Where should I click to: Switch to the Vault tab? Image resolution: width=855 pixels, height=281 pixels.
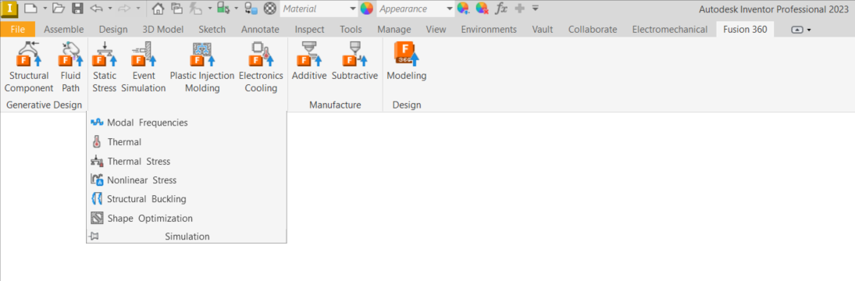coord(543,30)
